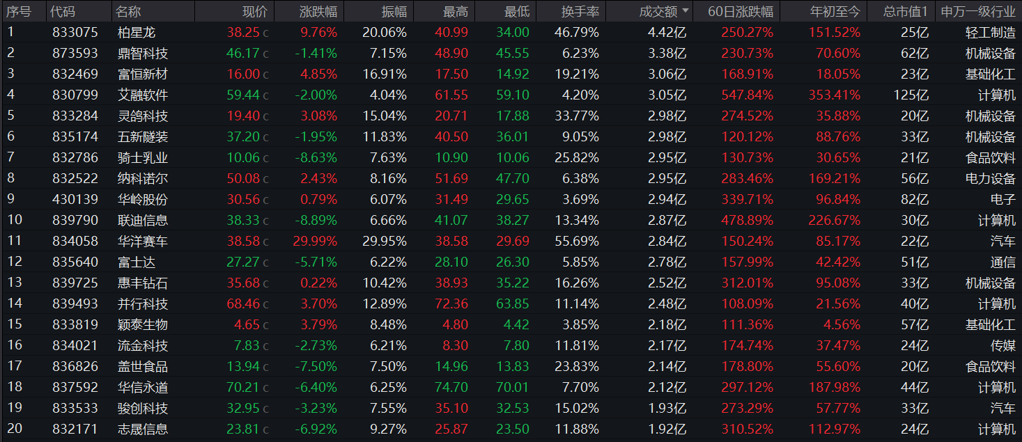Viewport: 1022px width, 442px height.
Task: Click the 20.06% amplitude cell
Action: pos(385,32)
